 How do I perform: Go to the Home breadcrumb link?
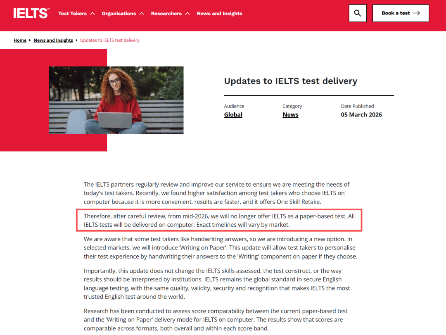(x=20, y=40)
